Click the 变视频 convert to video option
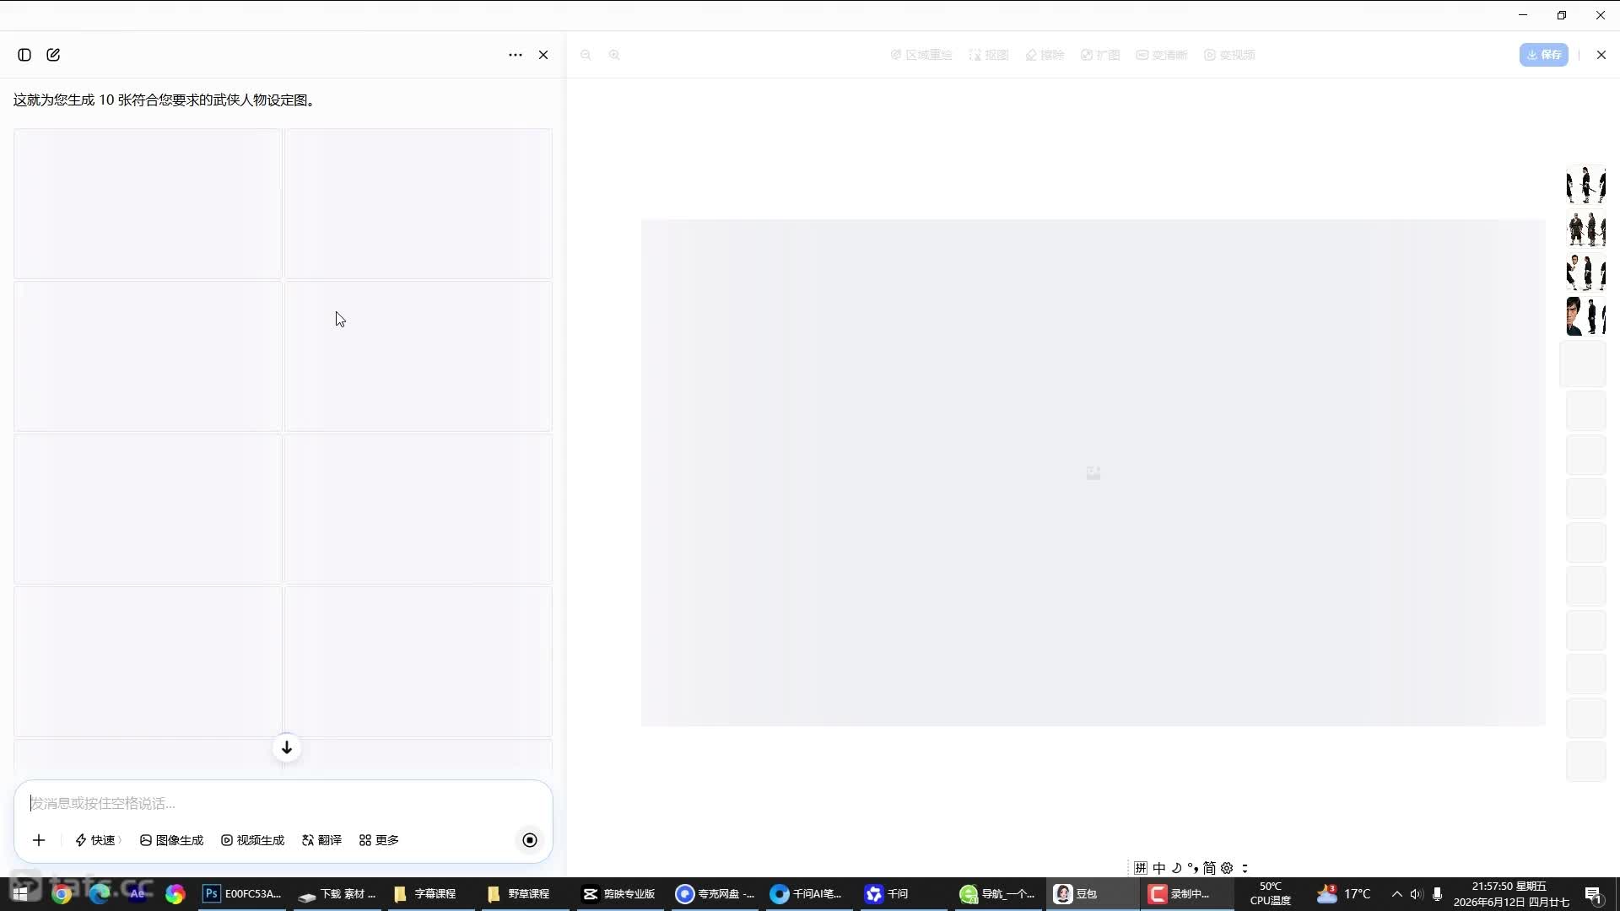 tap(1229, 55)
